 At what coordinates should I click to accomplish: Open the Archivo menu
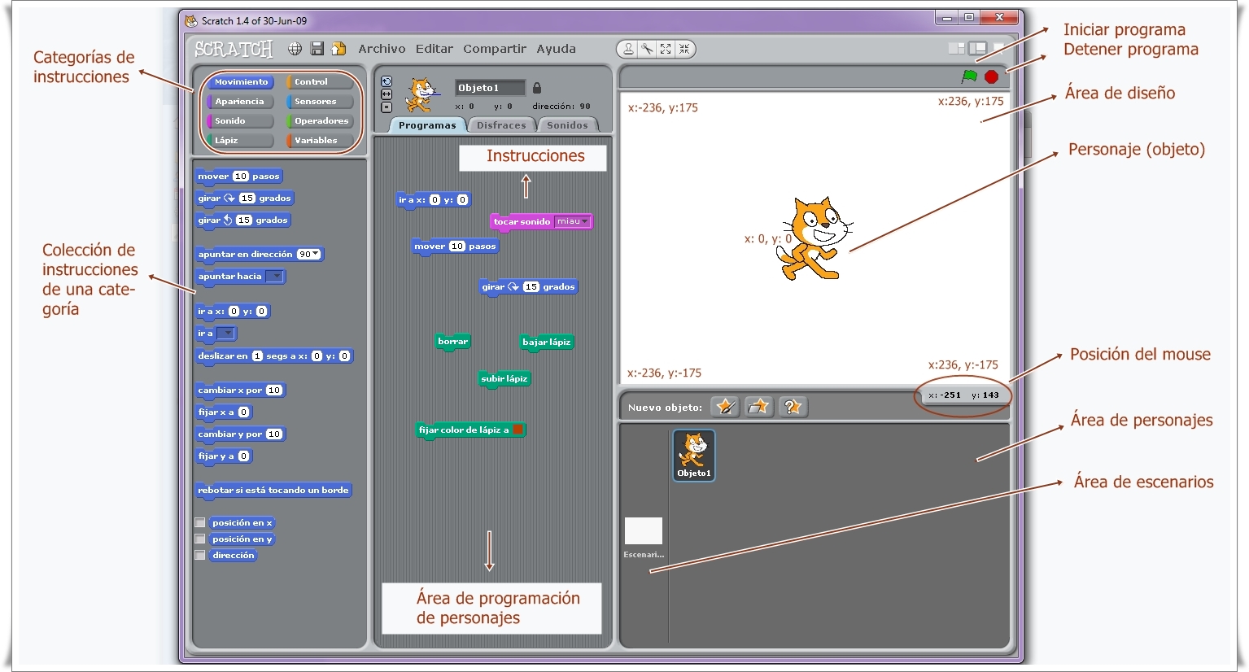click(x=382, y=49)
